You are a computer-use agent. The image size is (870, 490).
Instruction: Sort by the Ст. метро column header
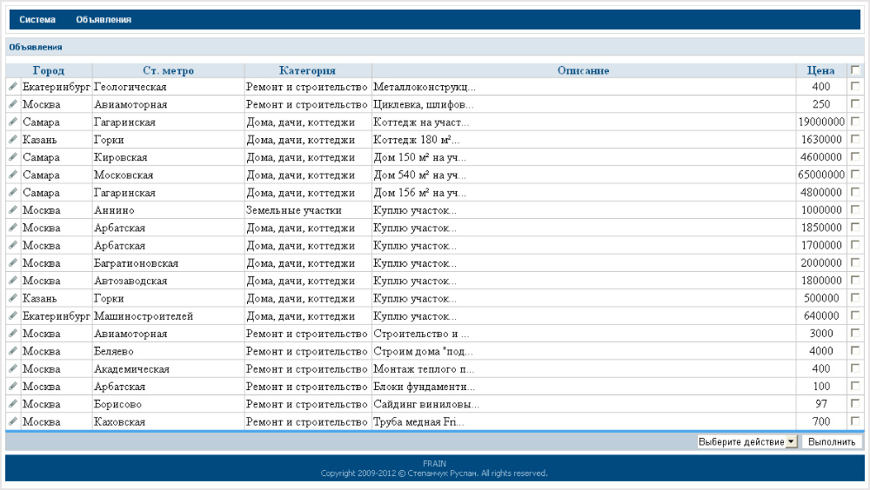coord(168,70)
